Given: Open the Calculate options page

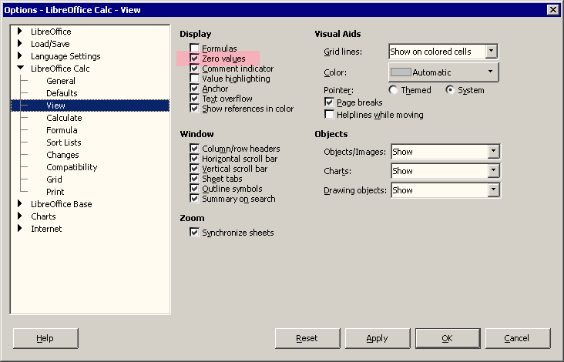Looking at the screenshot, I should (x=64, y=118).
